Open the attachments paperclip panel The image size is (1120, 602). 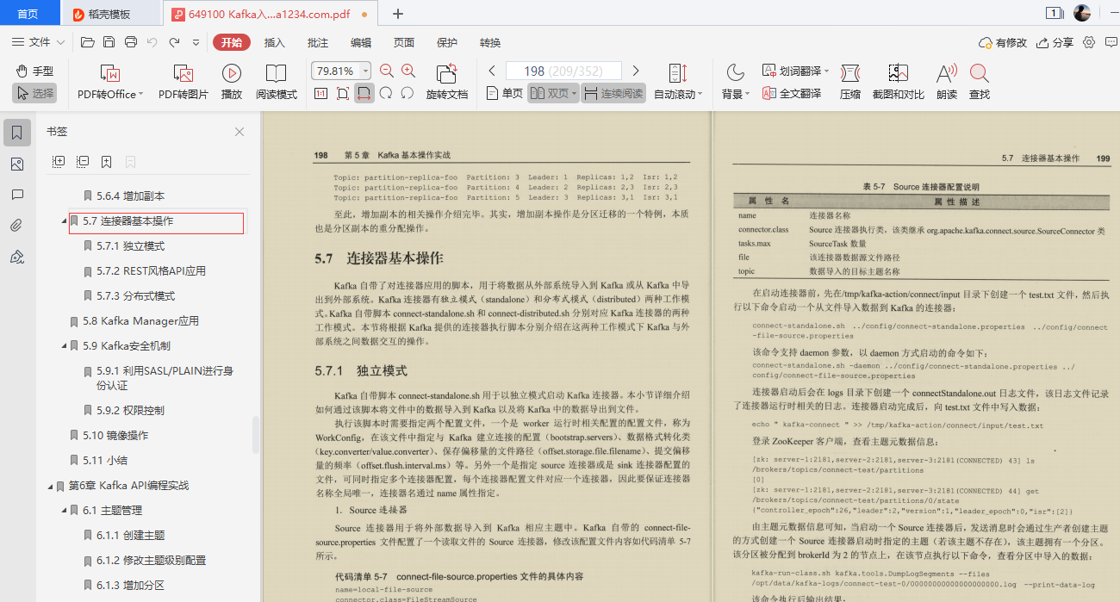coord(17,226)
